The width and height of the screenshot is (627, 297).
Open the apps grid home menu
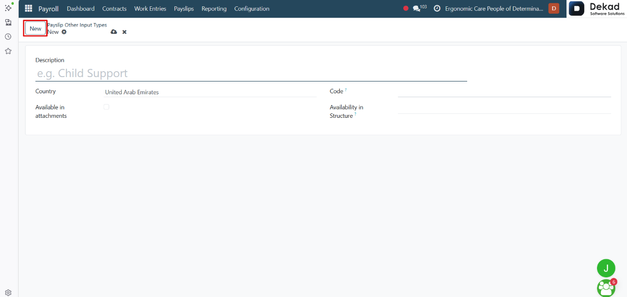[x=29, y=9]
